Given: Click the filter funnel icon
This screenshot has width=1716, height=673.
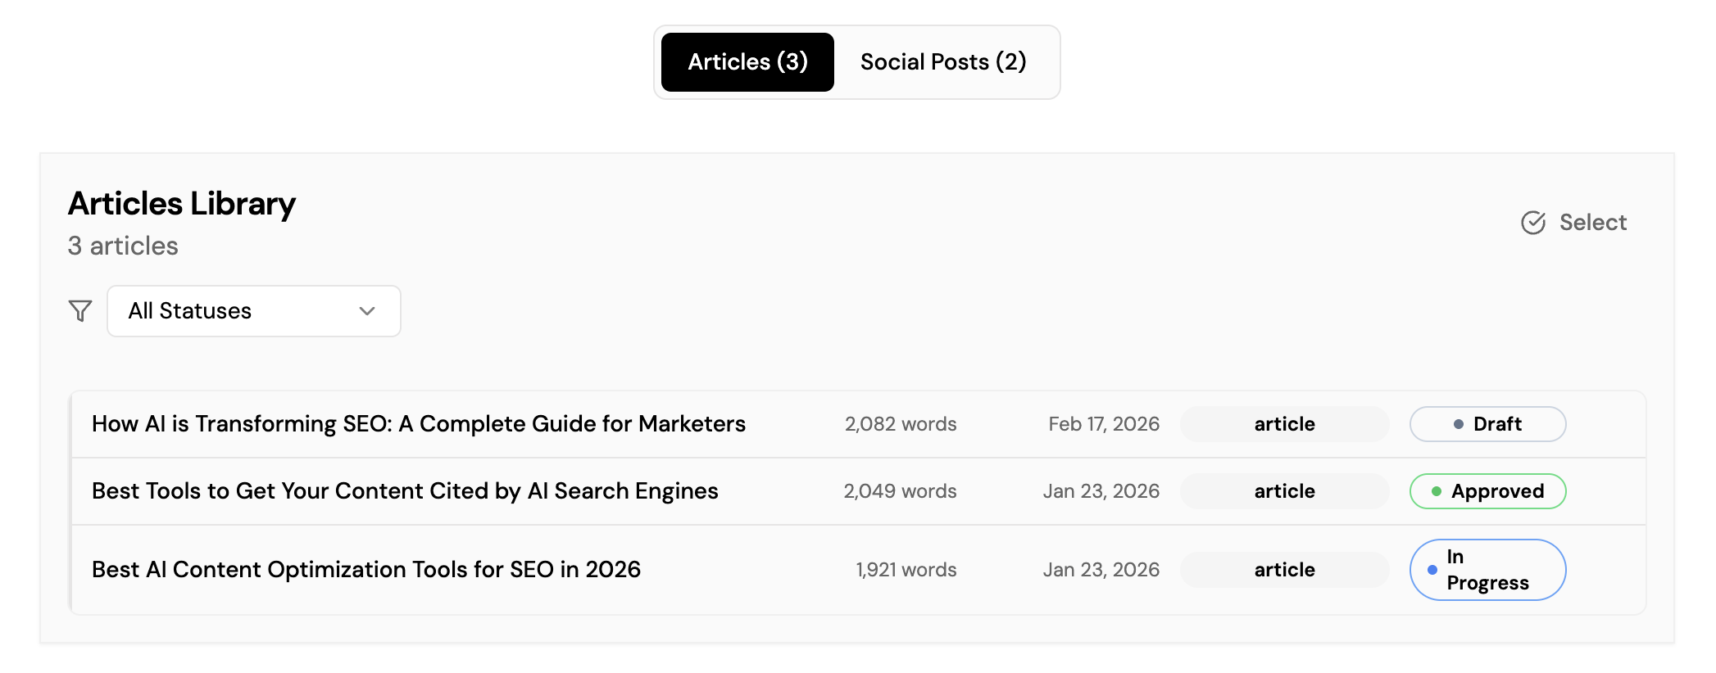Looking at the screenshot, I should click(80, 311).
